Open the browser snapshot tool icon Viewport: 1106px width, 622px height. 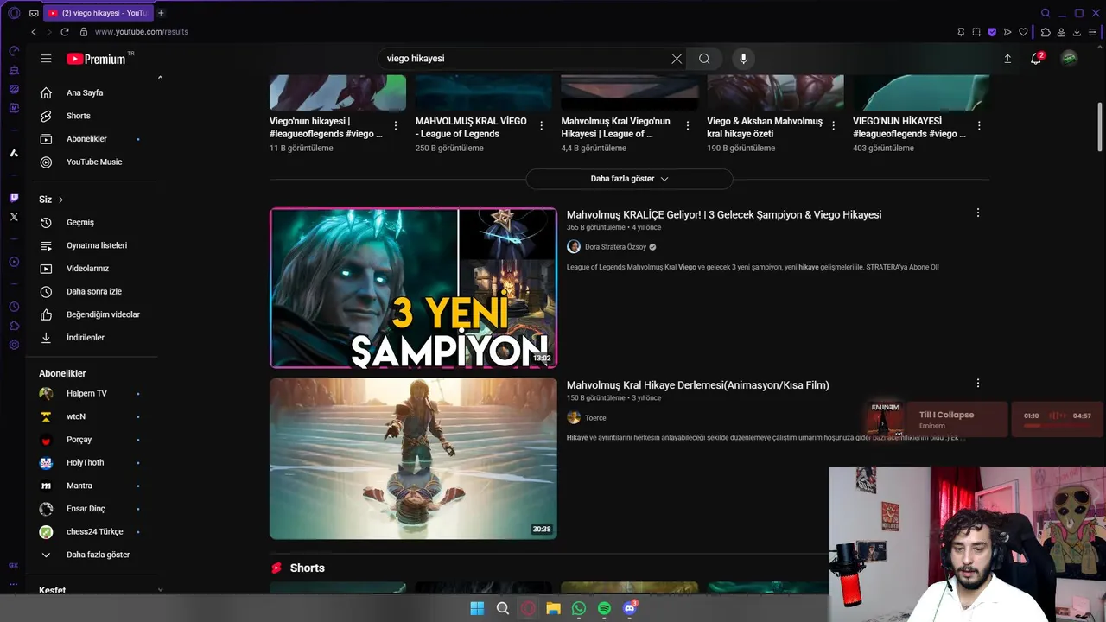pos(976,32)
